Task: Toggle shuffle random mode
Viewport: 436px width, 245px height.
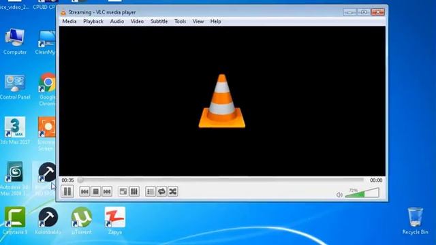Action: coord(172,191)
